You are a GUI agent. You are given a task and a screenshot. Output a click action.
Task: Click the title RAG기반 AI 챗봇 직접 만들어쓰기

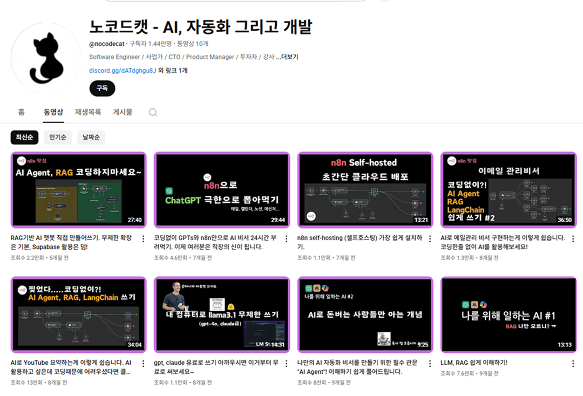[x=71, y=242]
